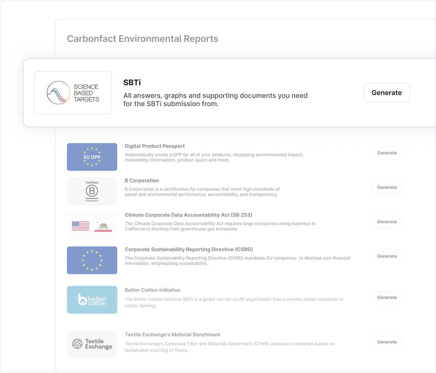Generate the Digital Product Passport report
Image resolution: width=436 pixels, height=373 pixels.
click(x=387, y=153)
